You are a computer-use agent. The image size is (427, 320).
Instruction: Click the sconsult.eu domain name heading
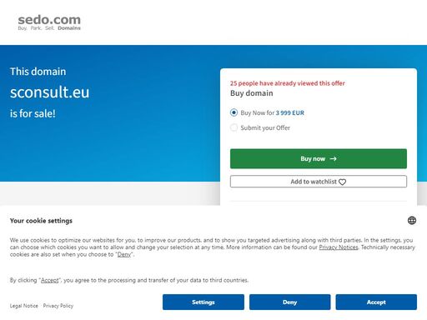(50, 92)
